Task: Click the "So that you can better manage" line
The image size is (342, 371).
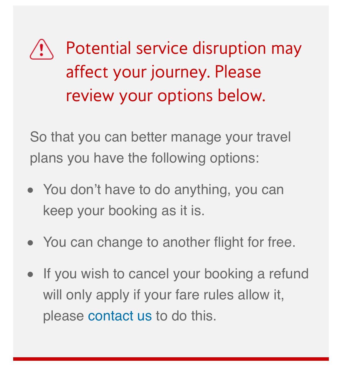Action: [x=160, y=137]
